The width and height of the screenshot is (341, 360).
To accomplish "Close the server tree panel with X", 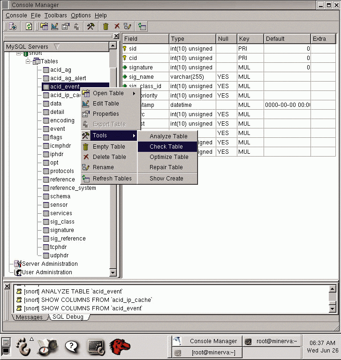I will [x=116, y=36].
